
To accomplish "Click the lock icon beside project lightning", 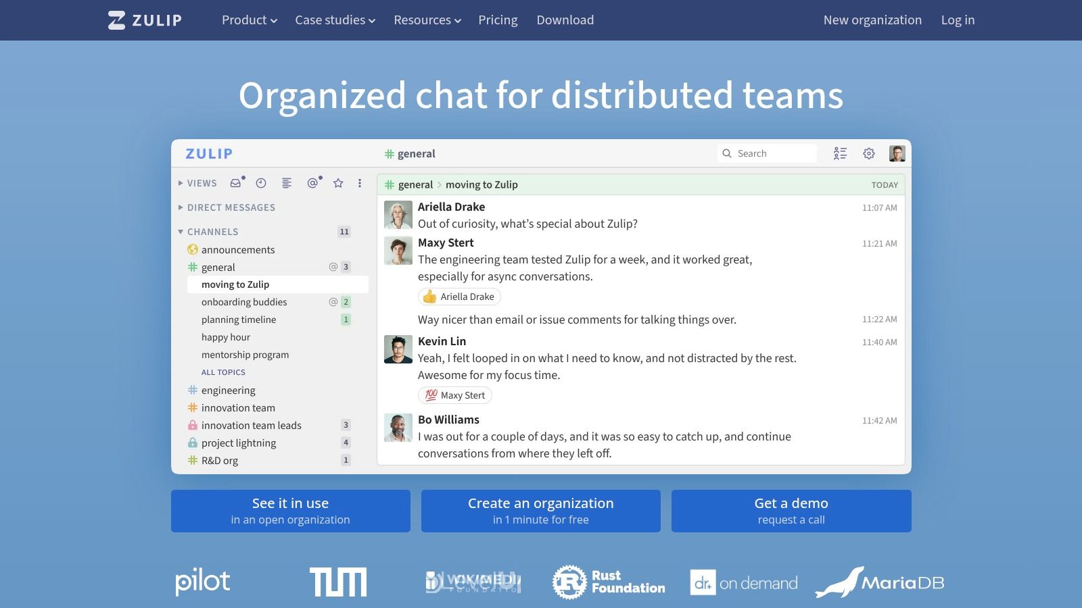I will click(x=193, y=443).
